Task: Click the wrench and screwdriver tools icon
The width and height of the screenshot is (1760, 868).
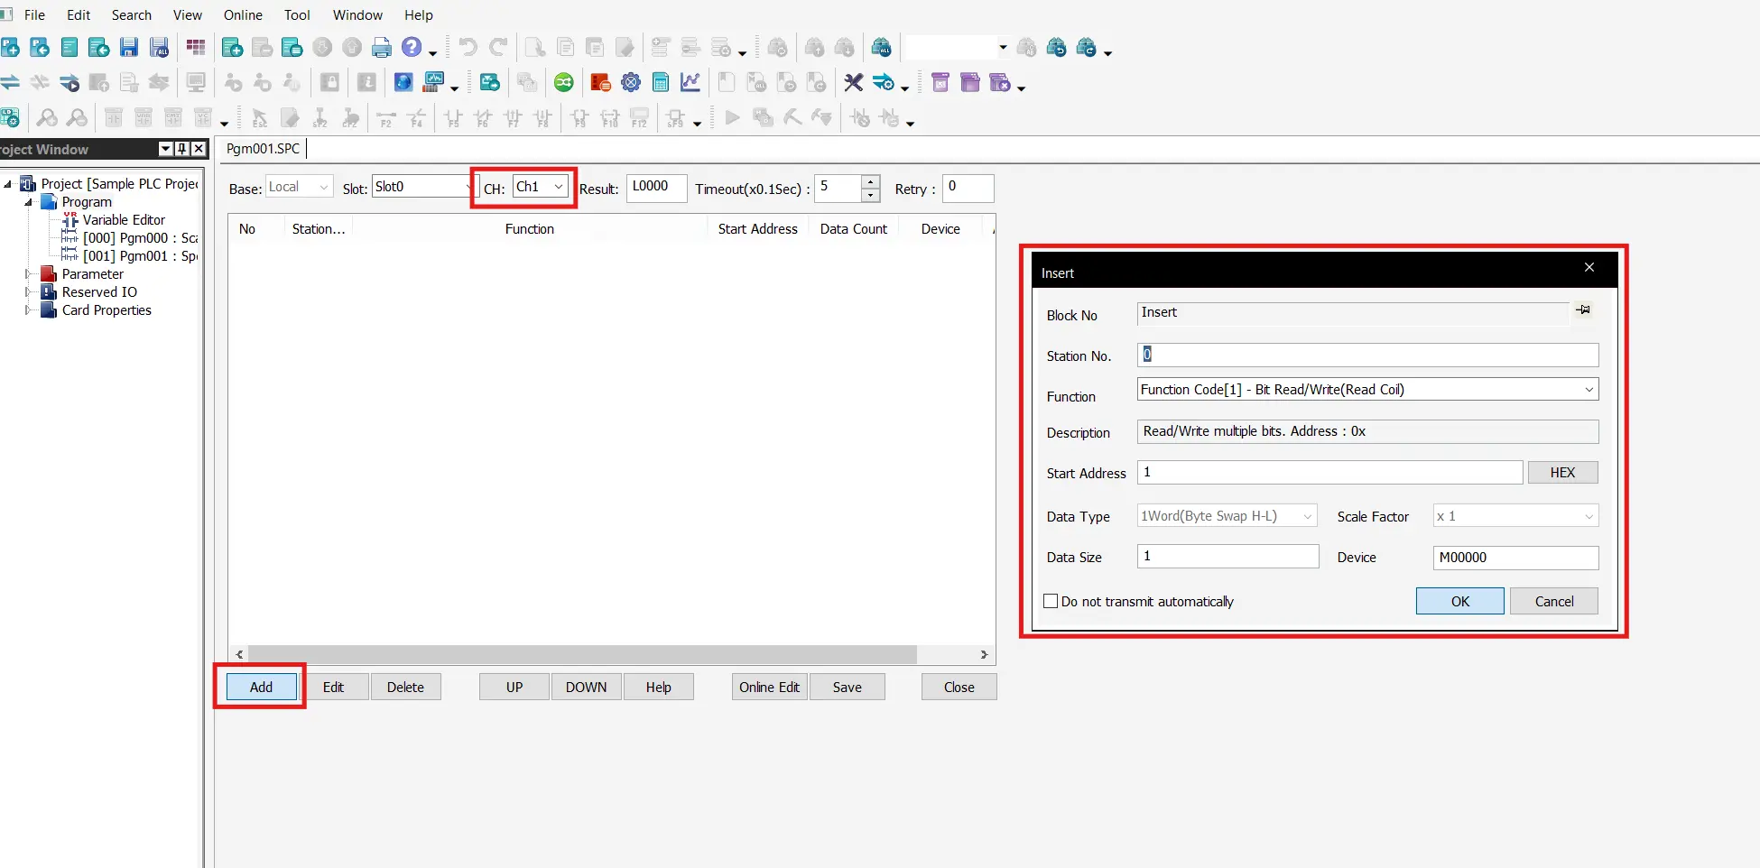Action: pyautogui.click(x=853, y=83)
